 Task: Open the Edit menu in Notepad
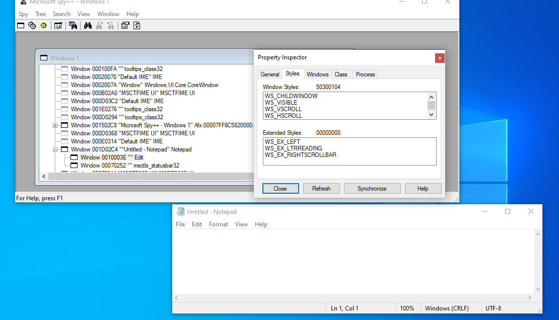coord(197,224)
